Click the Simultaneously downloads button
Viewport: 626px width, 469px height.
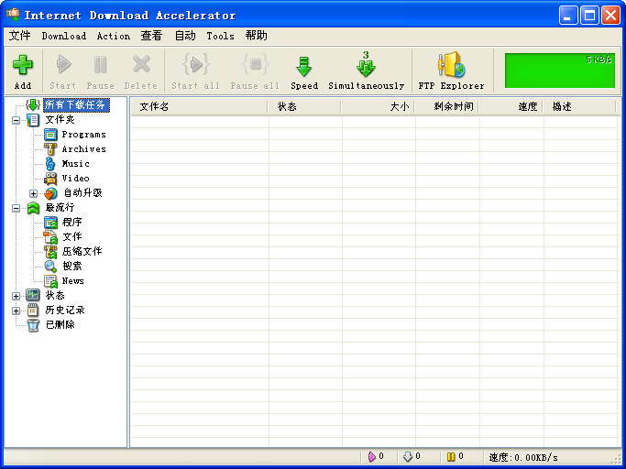click(x=366, y=71)
